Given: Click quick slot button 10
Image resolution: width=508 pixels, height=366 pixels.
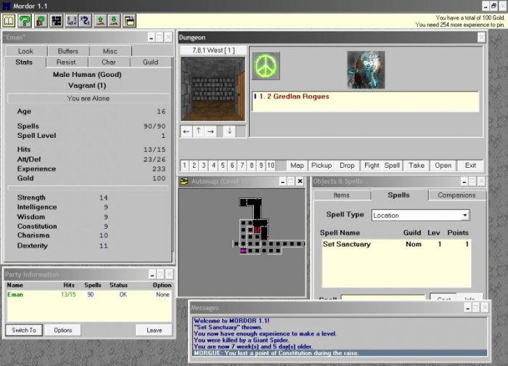Looking at the screenshot, I should point(271,166).
